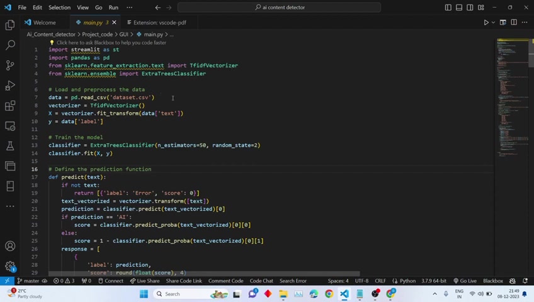Open the Manage gear settings icon
Screen dimensions: 534x302
[x=10, y=266]
